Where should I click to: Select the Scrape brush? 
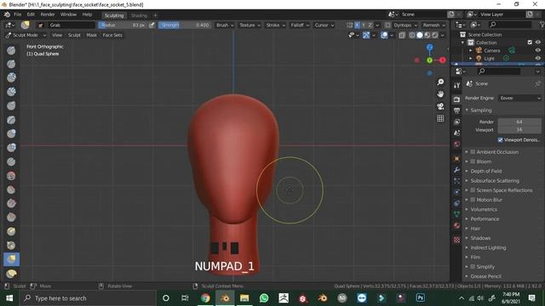point(11,218)
